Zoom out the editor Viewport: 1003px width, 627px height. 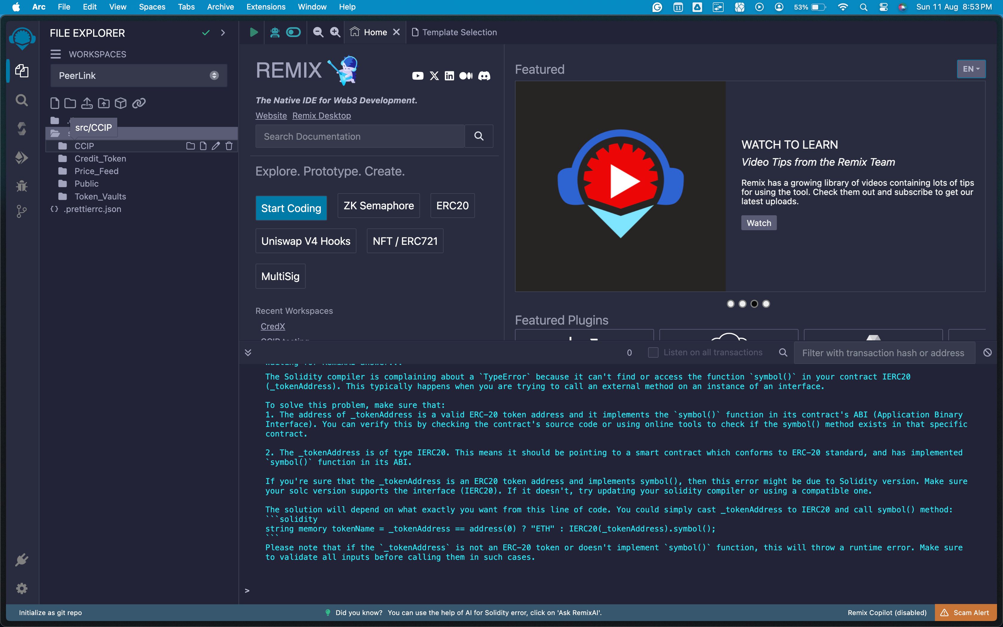318,32
